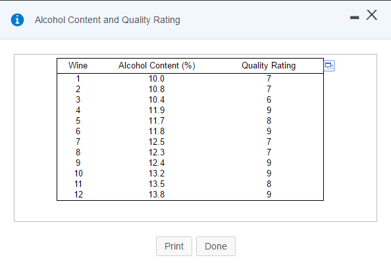391x264 pixels.
Task: Click the Print button
Action: [174, 246]
